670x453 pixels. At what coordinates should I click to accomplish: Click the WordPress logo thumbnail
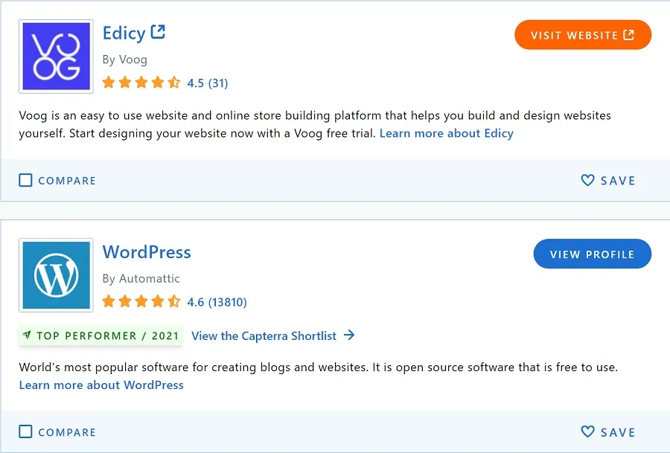tap(56, 275)
